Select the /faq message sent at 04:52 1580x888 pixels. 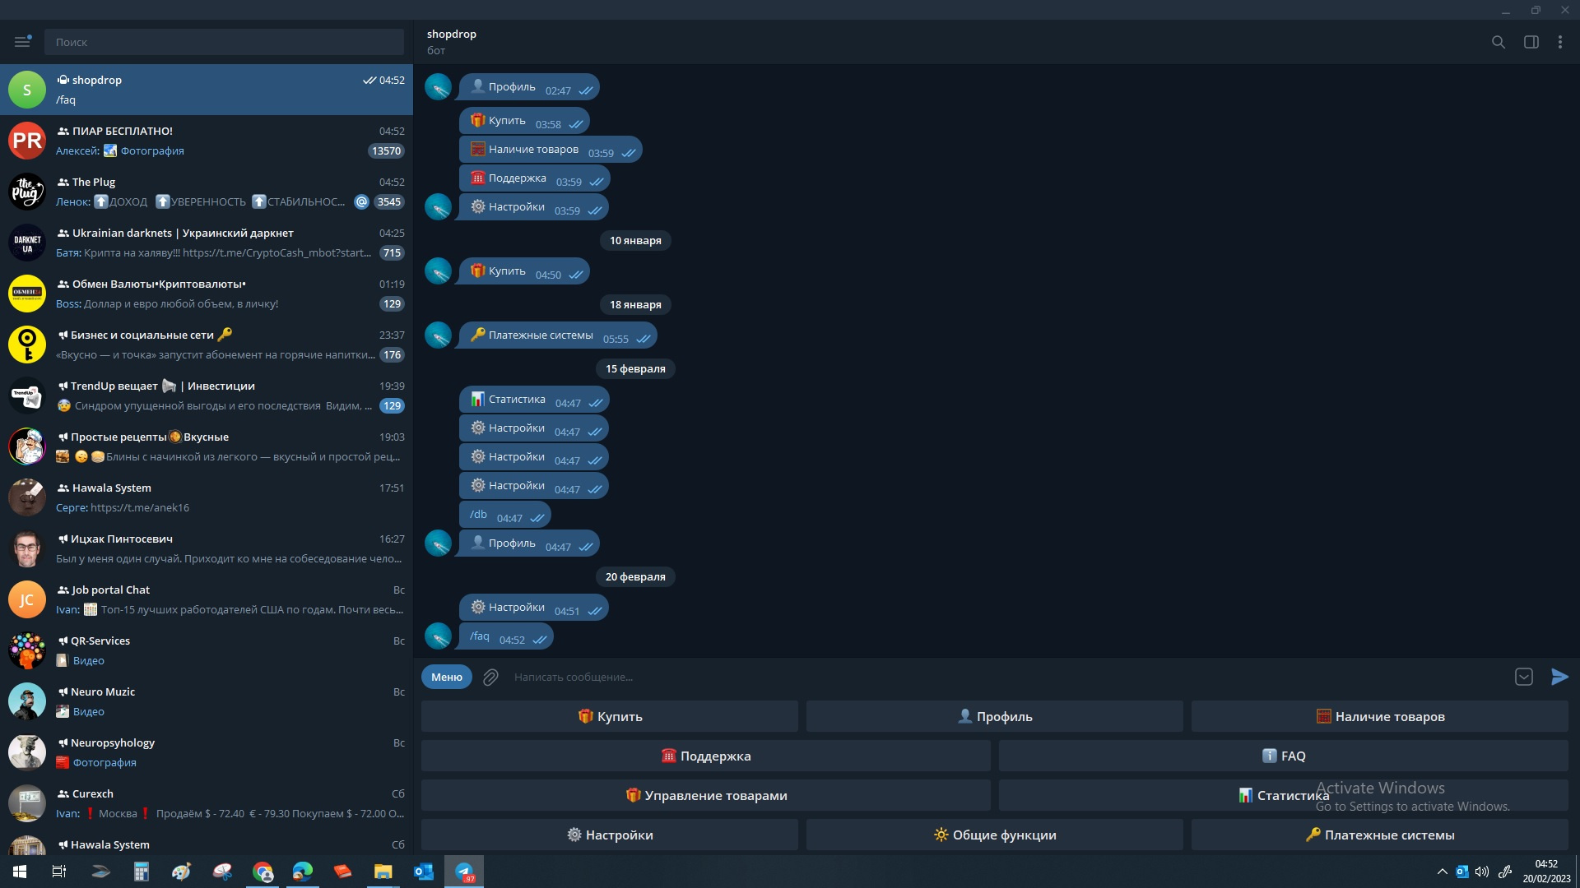(506, 636)
